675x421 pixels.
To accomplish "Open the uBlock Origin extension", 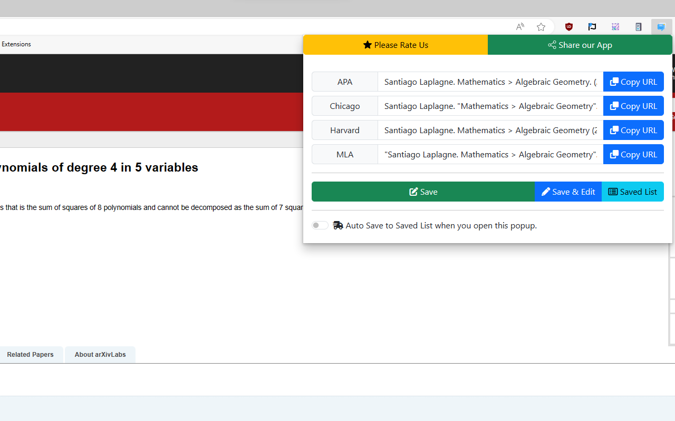I will pos(569,27).
